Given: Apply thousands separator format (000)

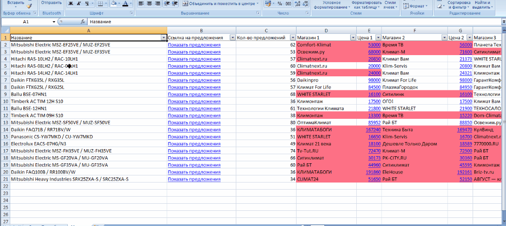Looking at the screenshot, I should coord(288,4).
